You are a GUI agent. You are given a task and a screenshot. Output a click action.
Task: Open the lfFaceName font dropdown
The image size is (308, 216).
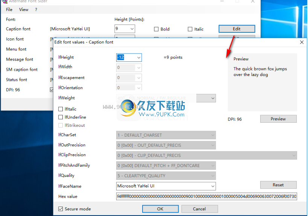(x=213, y=186)
